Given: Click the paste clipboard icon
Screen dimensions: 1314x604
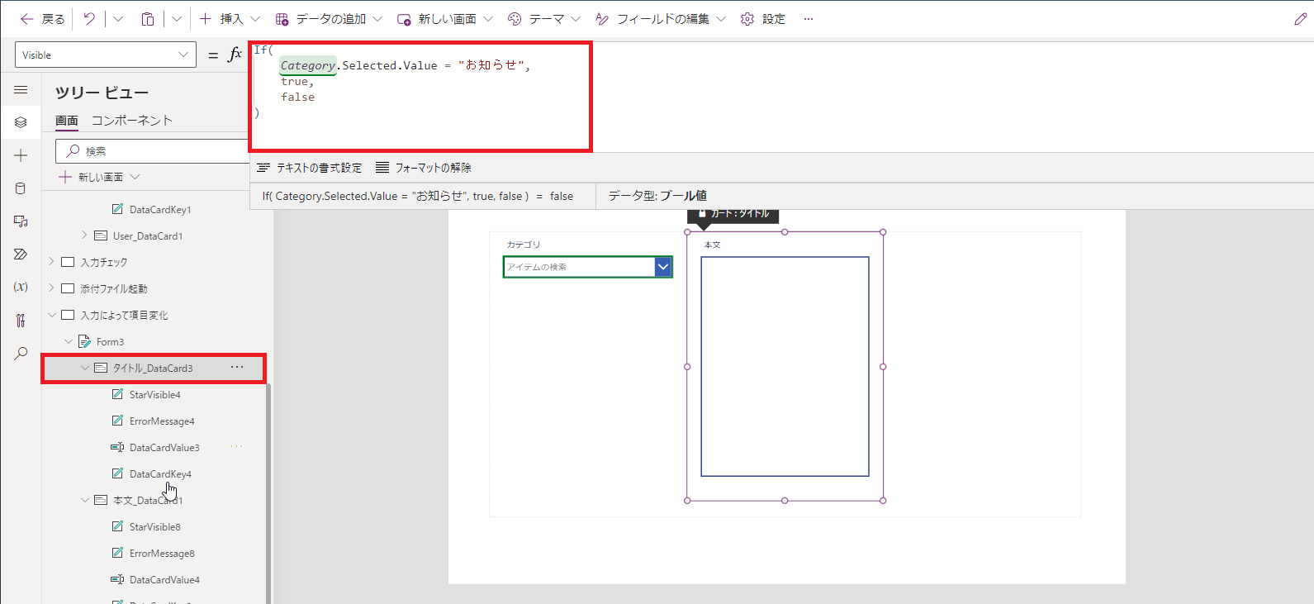Looking at the screenshot, I should (148, 19).
